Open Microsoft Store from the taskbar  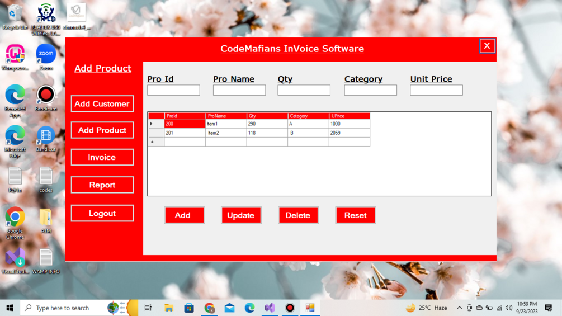tap(189, 308)
